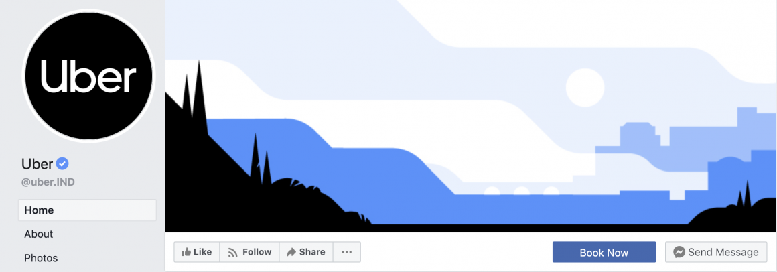
Task: Click the white Uber wordmark logo
Action: click(x=88, y=76)
